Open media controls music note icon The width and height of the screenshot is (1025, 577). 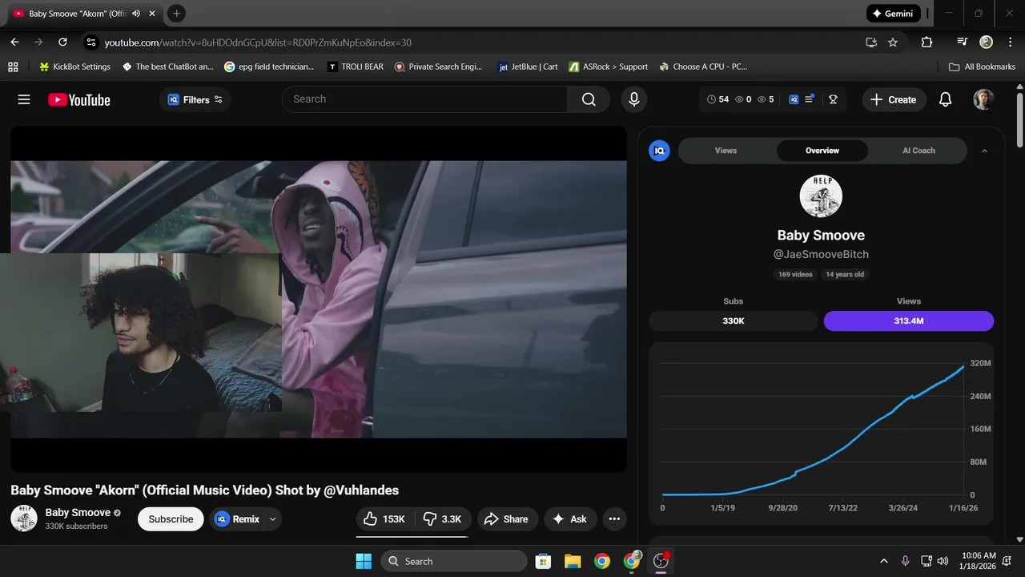(x=963, y=42)
